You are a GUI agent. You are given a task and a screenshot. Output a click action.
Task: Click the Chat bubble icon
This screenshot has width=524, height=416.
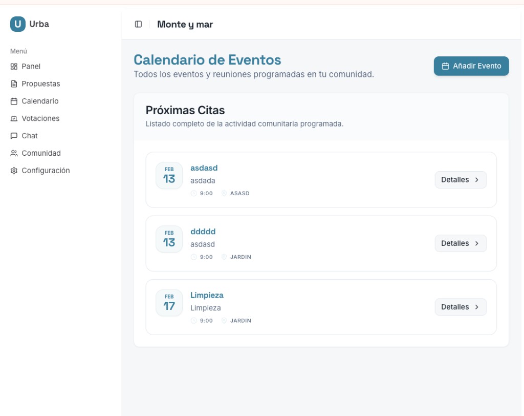click(14, 136)
